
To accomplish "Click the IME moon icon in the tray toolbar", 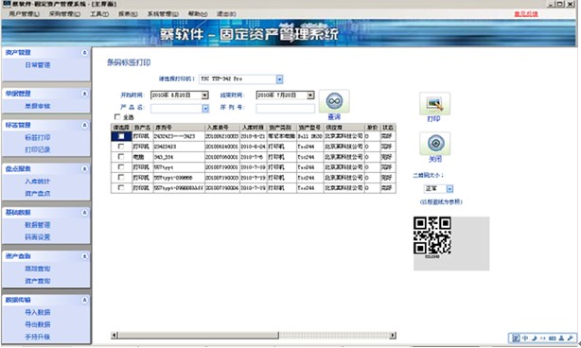I will (534, 338).
